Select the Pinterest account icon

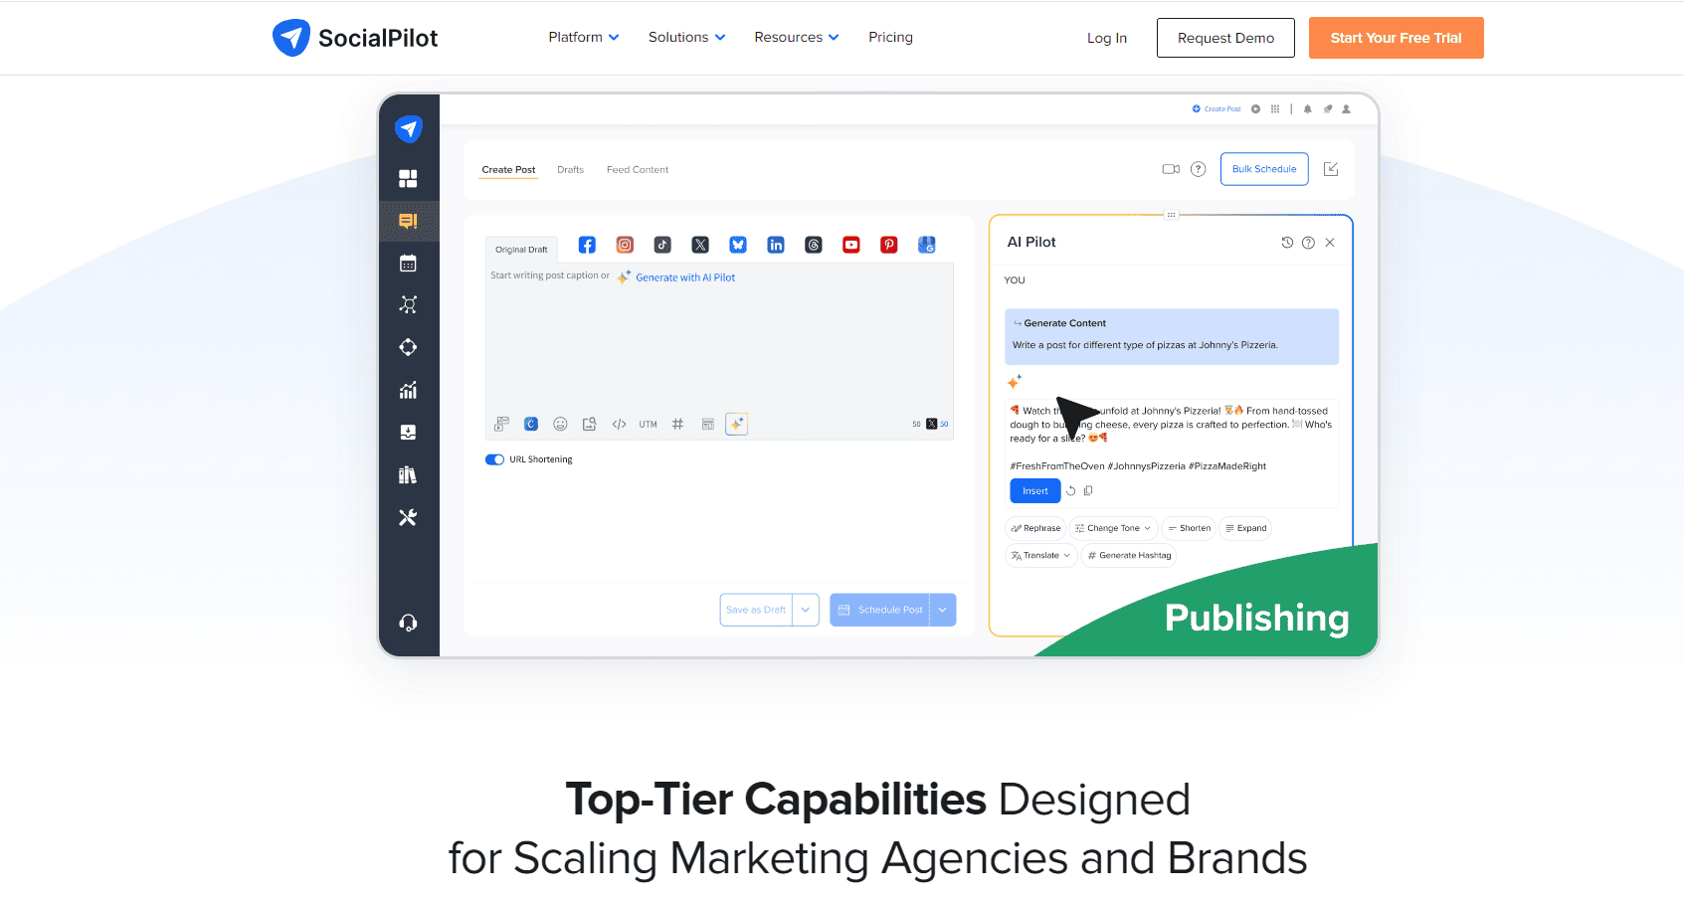(889, 245)
